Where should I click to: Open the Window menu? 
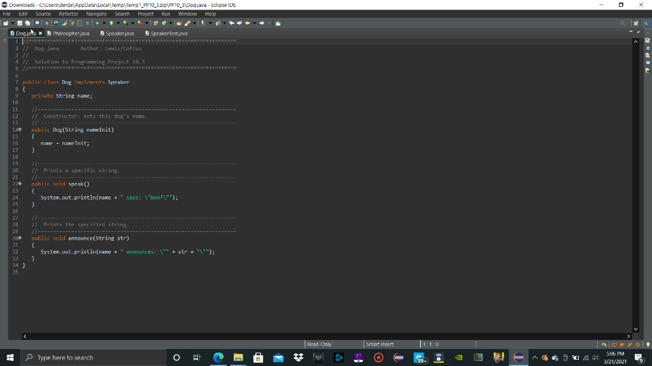tap(188, 14)
